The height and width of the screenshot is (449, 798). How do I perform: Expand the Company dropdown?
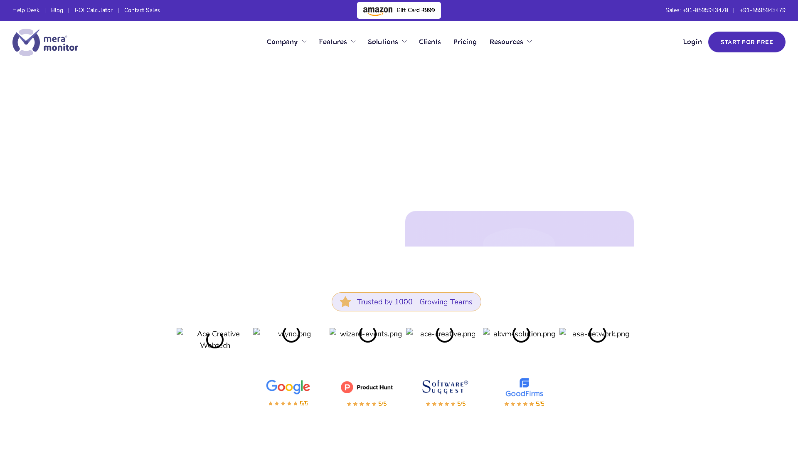[x=286, y=42]
